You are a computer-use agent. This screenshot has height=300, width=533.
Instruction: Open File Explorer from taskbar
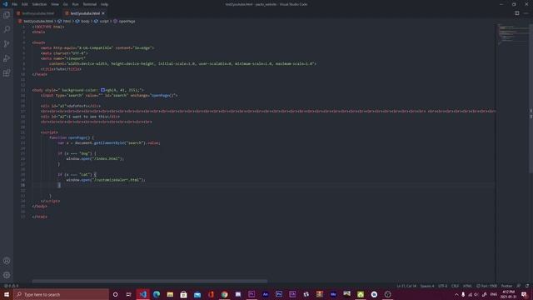pyautogui.click(x=170, y=294)
